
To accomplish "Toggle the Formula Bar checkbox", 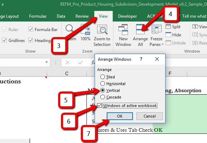I will (31, 29).
